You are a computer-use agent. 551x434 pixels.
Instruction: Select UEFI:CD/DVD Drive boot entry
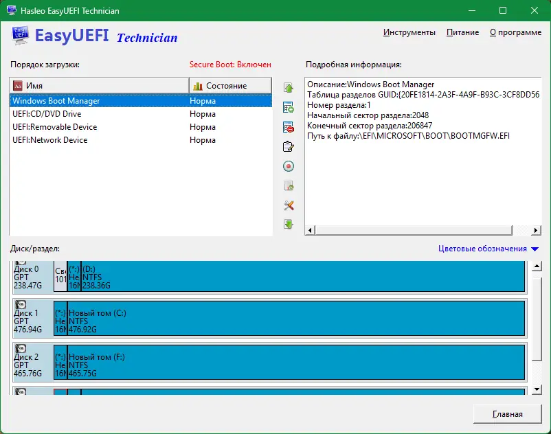coord(141,114)
